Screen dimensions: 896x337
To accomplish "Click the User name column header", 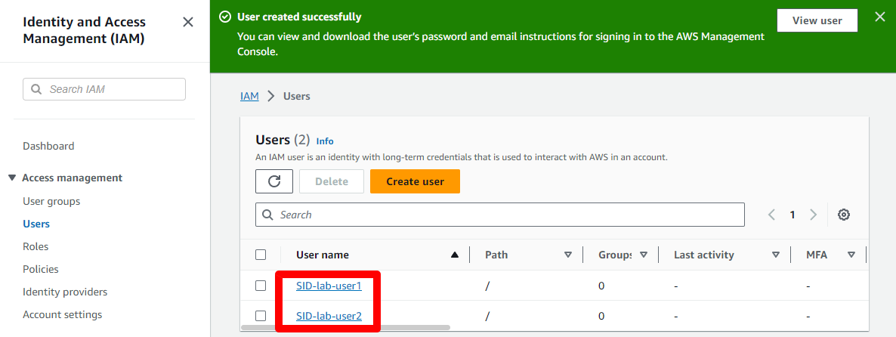I will tap(323, 255).
